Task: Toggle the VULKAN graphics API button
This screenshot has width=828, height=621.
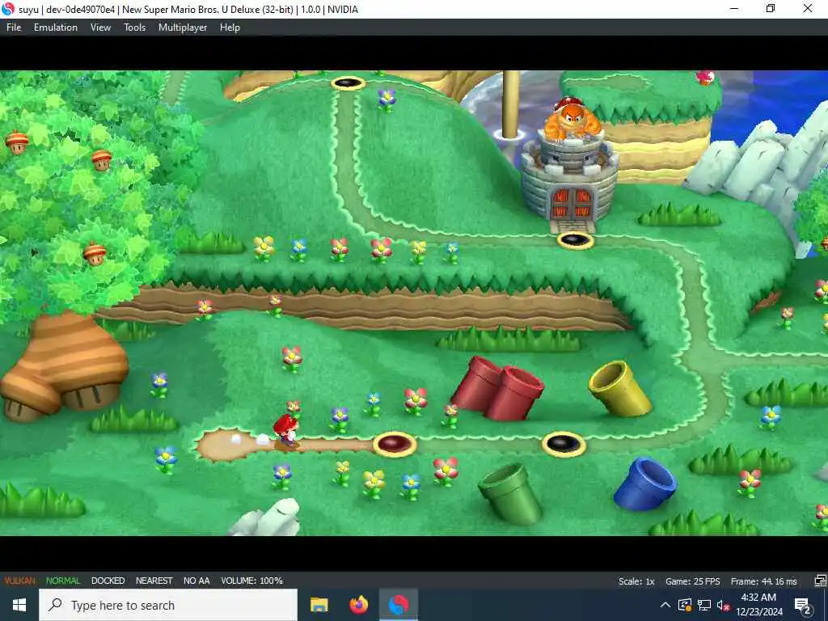Action: (x=19, y=581)
